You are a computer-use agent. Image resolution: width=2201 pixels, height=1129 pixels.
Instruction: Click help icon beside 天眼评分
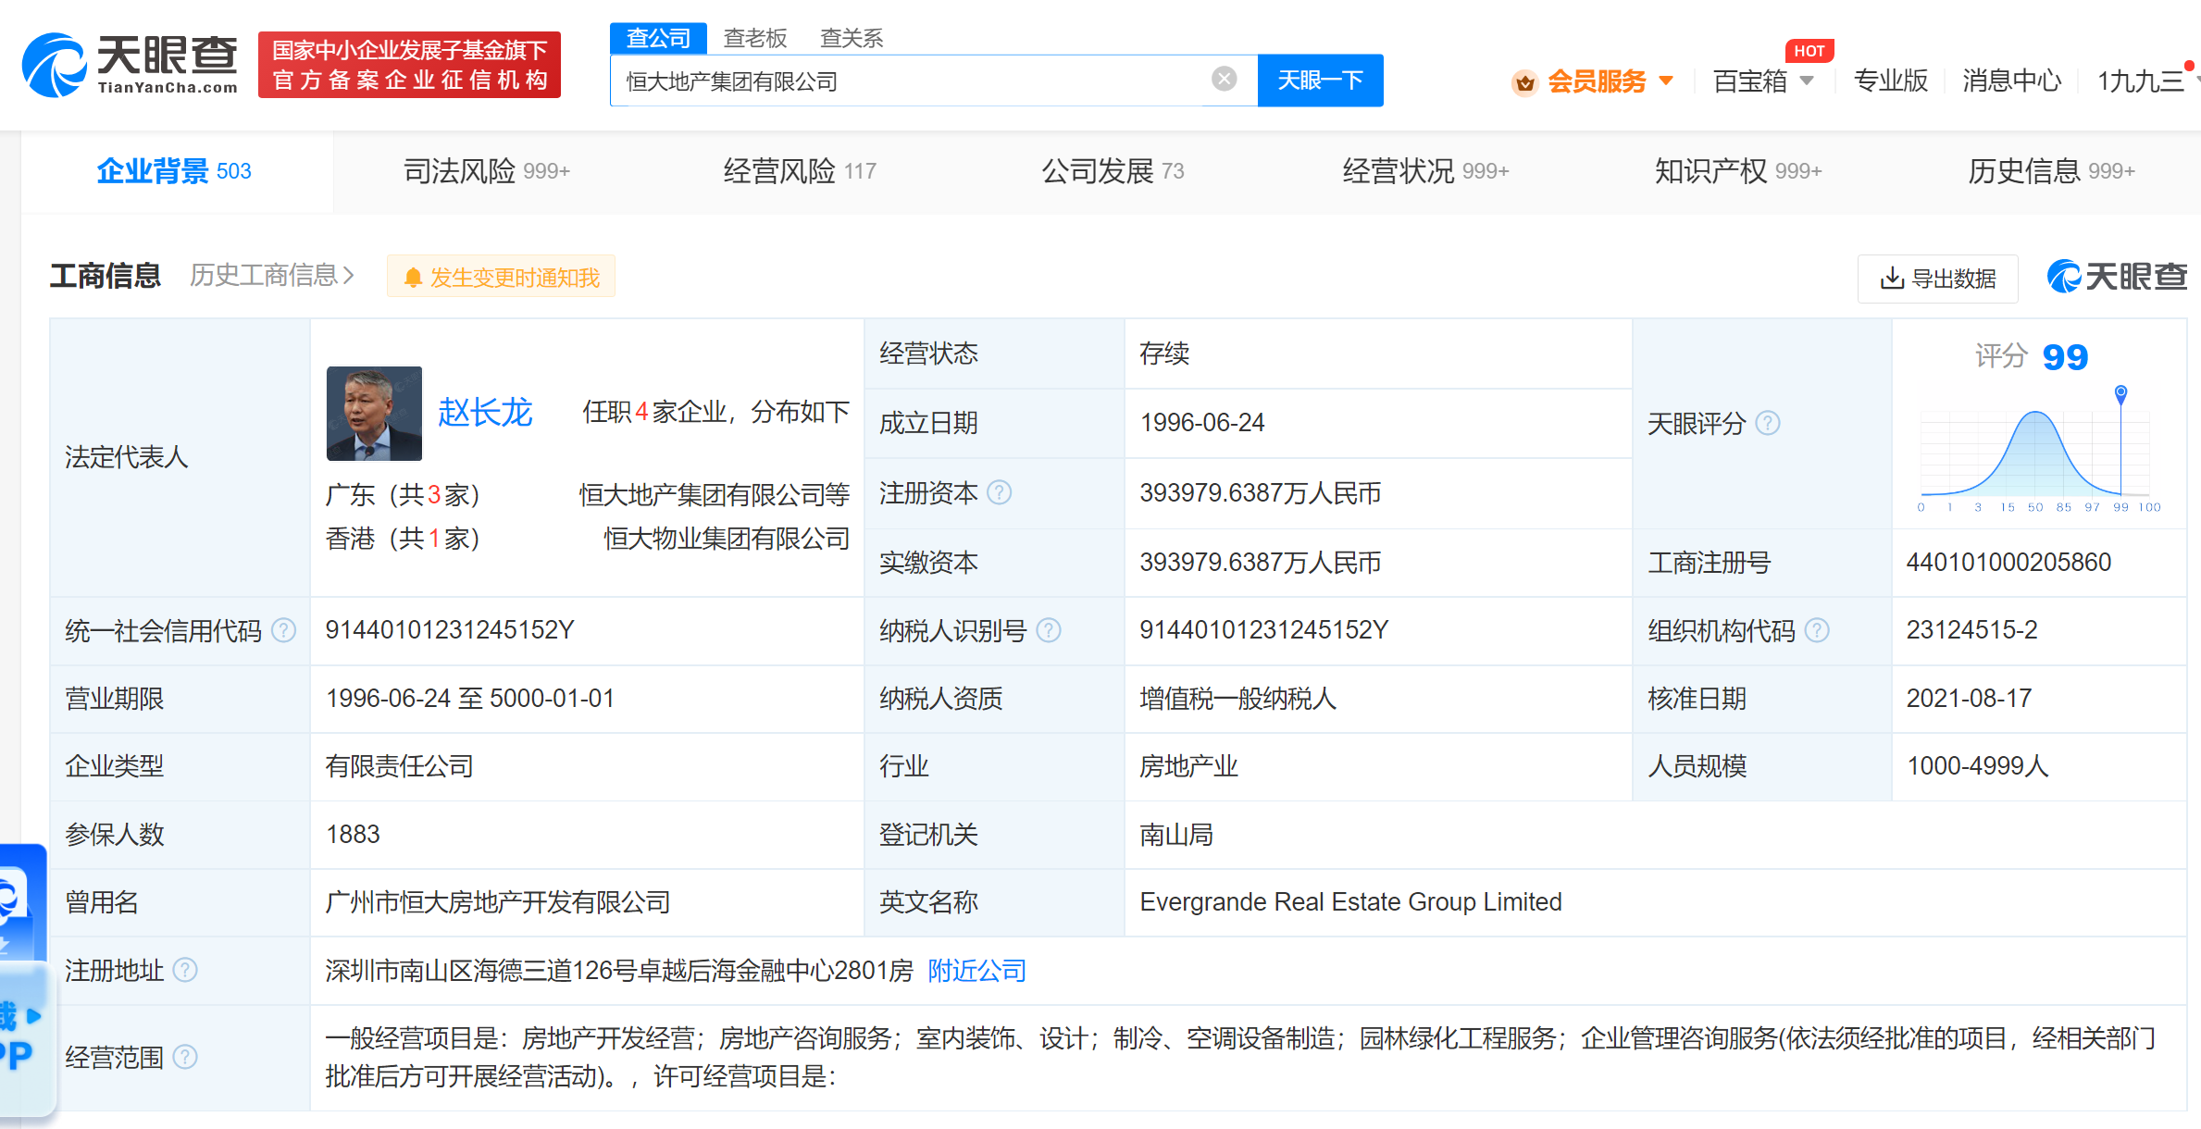[x=1768, y=423]
